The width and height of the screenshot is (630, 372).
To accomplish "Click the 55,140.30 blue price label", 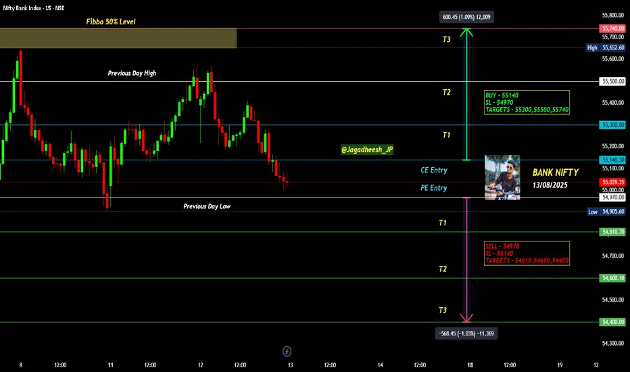I will 612,160.
